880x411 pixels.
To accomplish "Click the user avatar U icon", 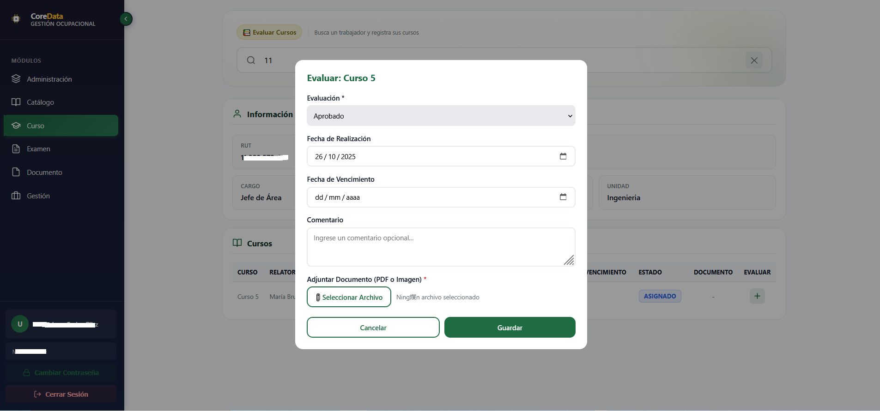I will (20, 324).
